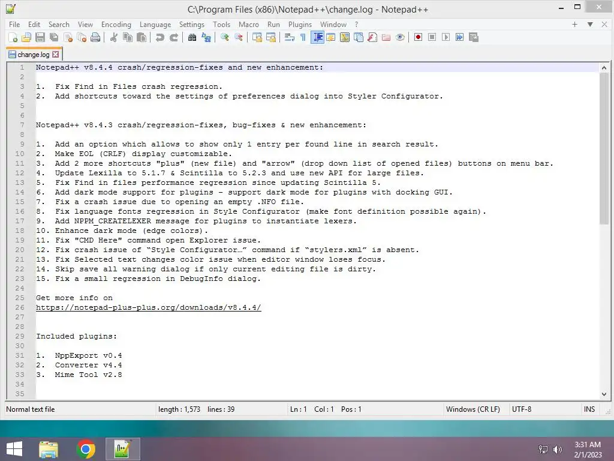Toggle the highlighted Show Indent Guide button
The image size is (614, 461).
317,37
